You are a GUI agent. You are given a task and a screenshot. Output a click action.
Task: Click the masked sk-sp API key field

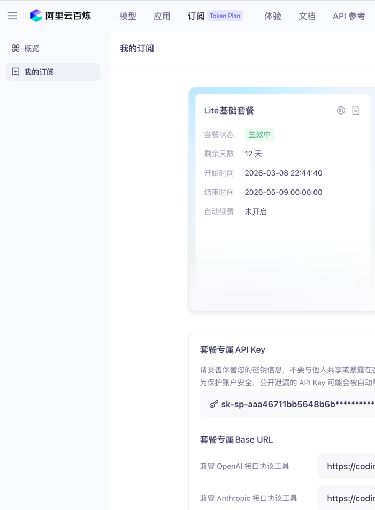pos(297,404)
